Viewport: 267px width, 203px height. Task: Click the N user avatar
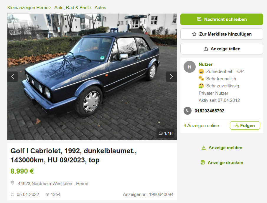tap(189, 67)
